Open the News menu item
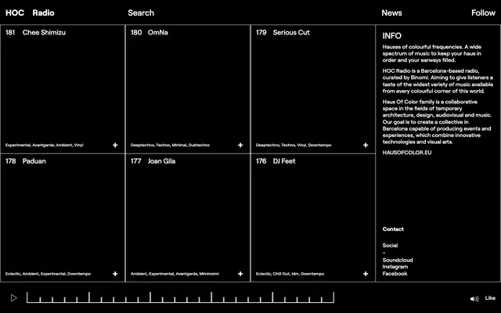The image size is (501, 313). tap(391, 13)
